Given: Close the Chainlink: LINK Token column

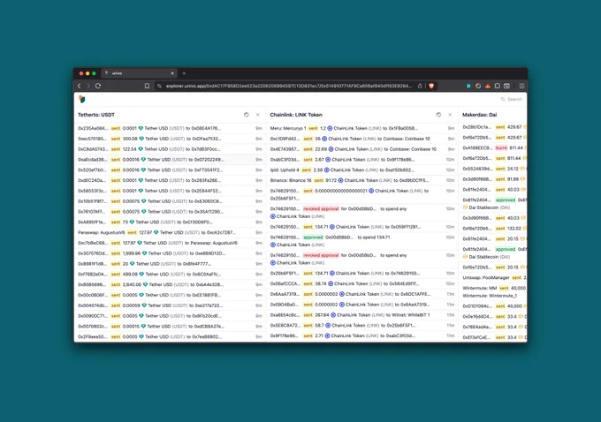Looking at the screenshot, I should pyautogui.click(x=450, y=115).
